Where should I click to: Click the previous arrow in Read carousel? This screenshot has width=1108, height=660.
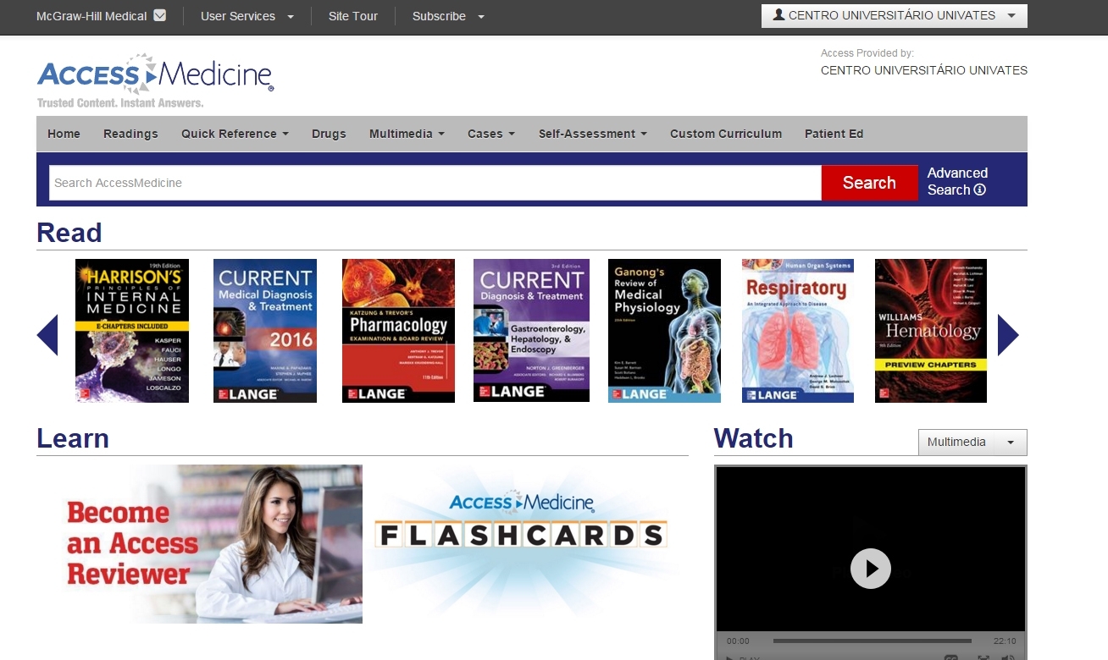47,335
